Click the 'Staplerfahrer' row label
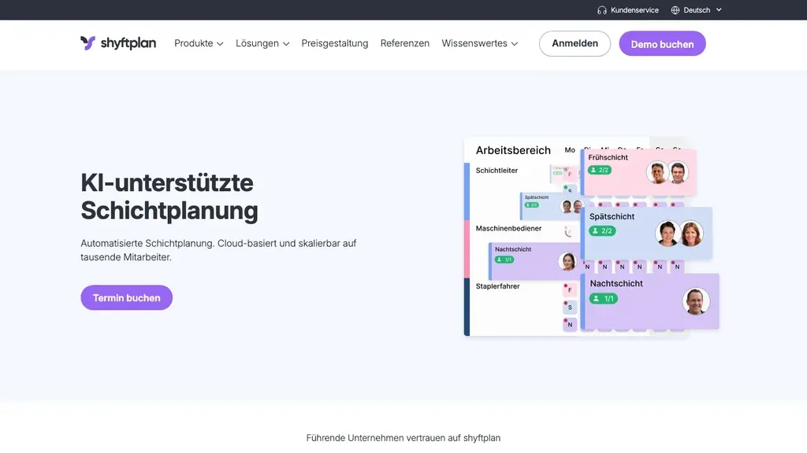This screenshot has width=807, height=453. click(498, 286)
